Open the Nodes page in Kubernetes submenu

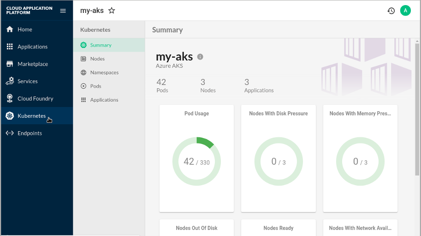pos(97,59)
